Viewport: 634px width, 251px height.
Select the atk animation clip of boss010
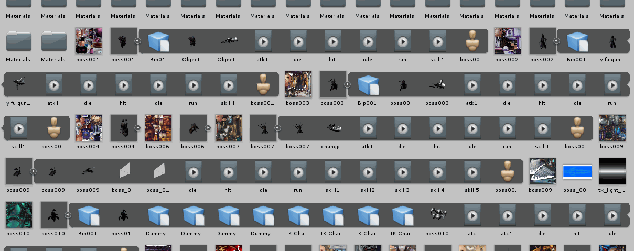click(x=472, y=215)
